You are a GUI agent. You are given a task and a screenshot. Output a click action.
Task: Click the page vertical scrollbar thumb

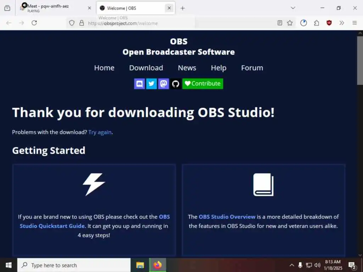(360, 60)
